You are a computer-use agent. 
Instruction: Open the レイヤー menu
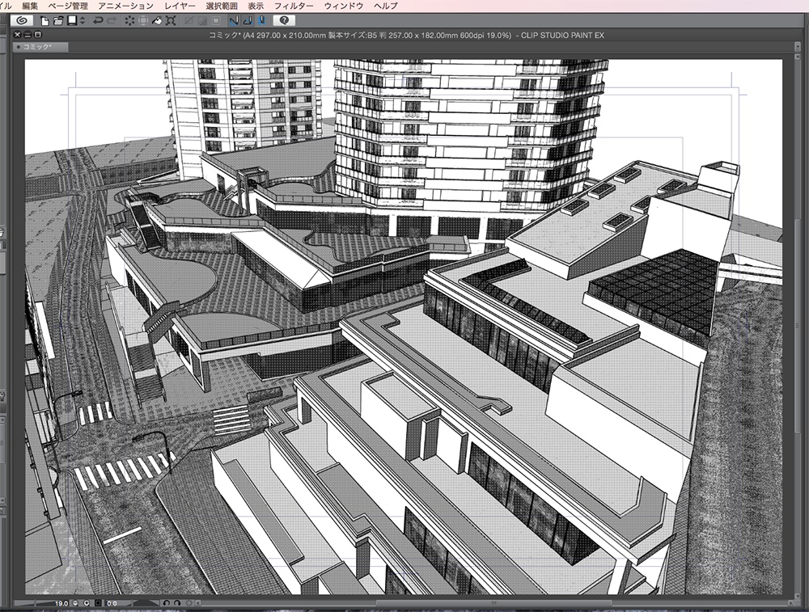click(x=180, y=6)
